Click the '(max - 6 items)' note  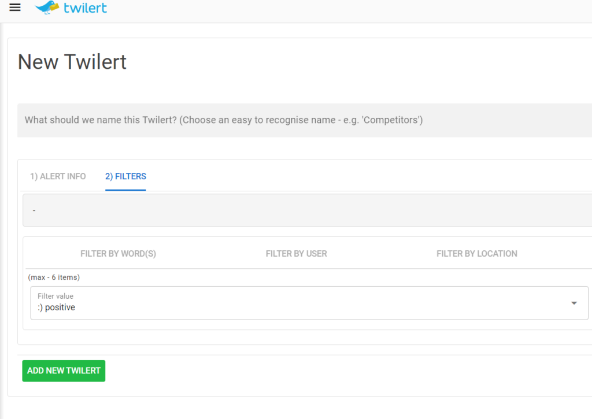click(54, 277)
